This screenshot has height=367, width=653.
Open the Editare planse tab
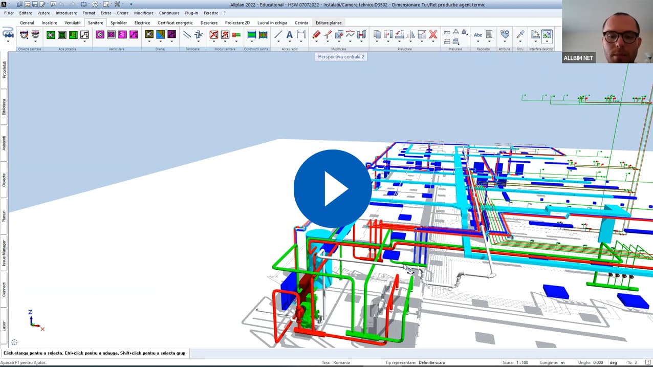coord(329,23)
